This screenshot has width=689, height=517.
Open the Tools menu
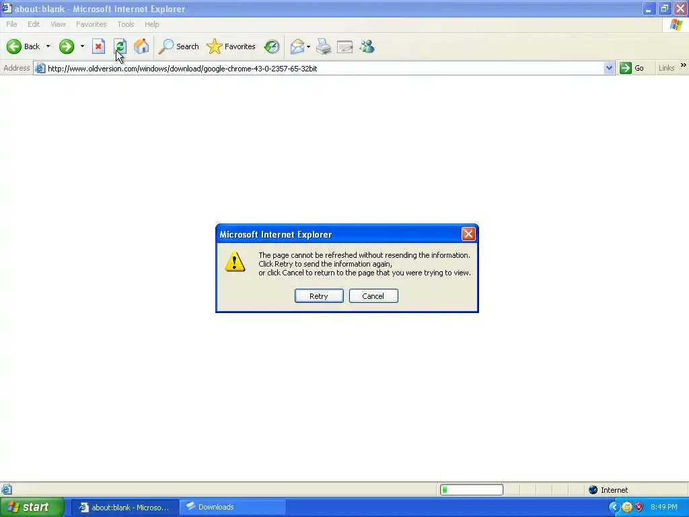click(x=126, y=24)
